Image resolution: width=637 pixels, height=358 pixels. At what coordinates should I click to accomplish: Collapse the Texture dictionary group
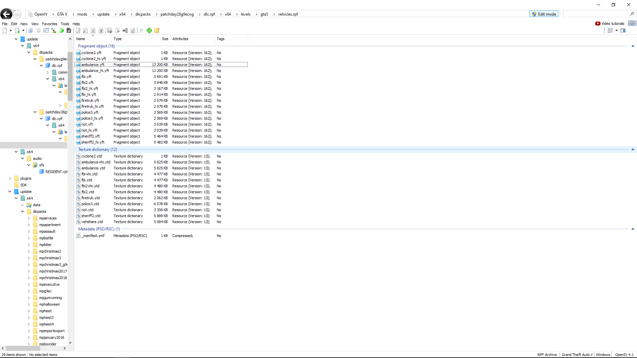coord(633,149)
